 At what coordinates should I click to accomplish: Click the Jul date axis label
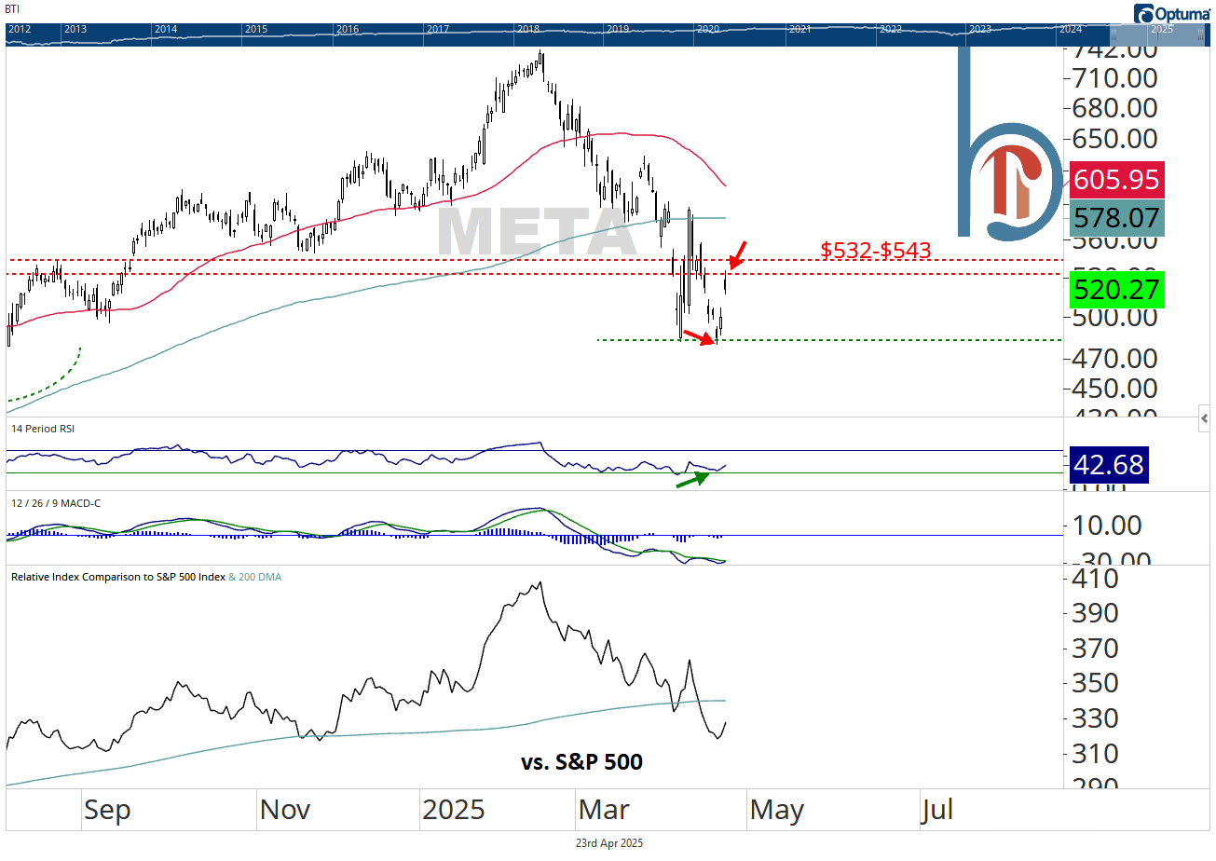[x=937, y=811]
